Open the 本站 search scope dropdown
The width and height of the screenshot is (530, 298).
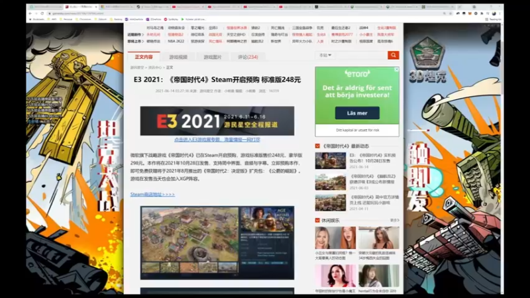(x=325, y=55)
